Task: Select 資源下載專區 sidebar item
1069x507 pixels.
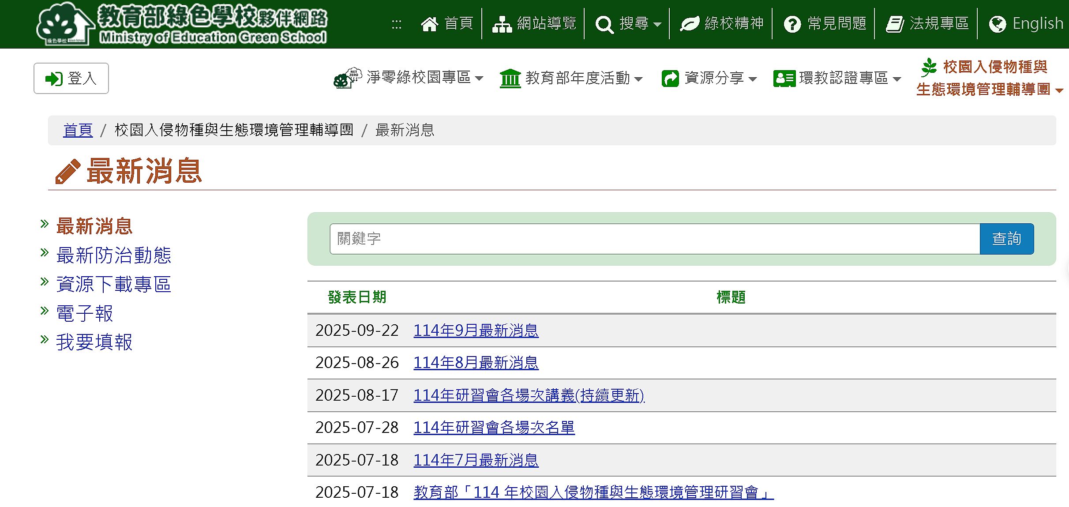Action: [113, 285]
